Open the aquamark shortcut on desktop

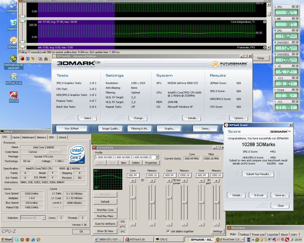tap(14, 62)
